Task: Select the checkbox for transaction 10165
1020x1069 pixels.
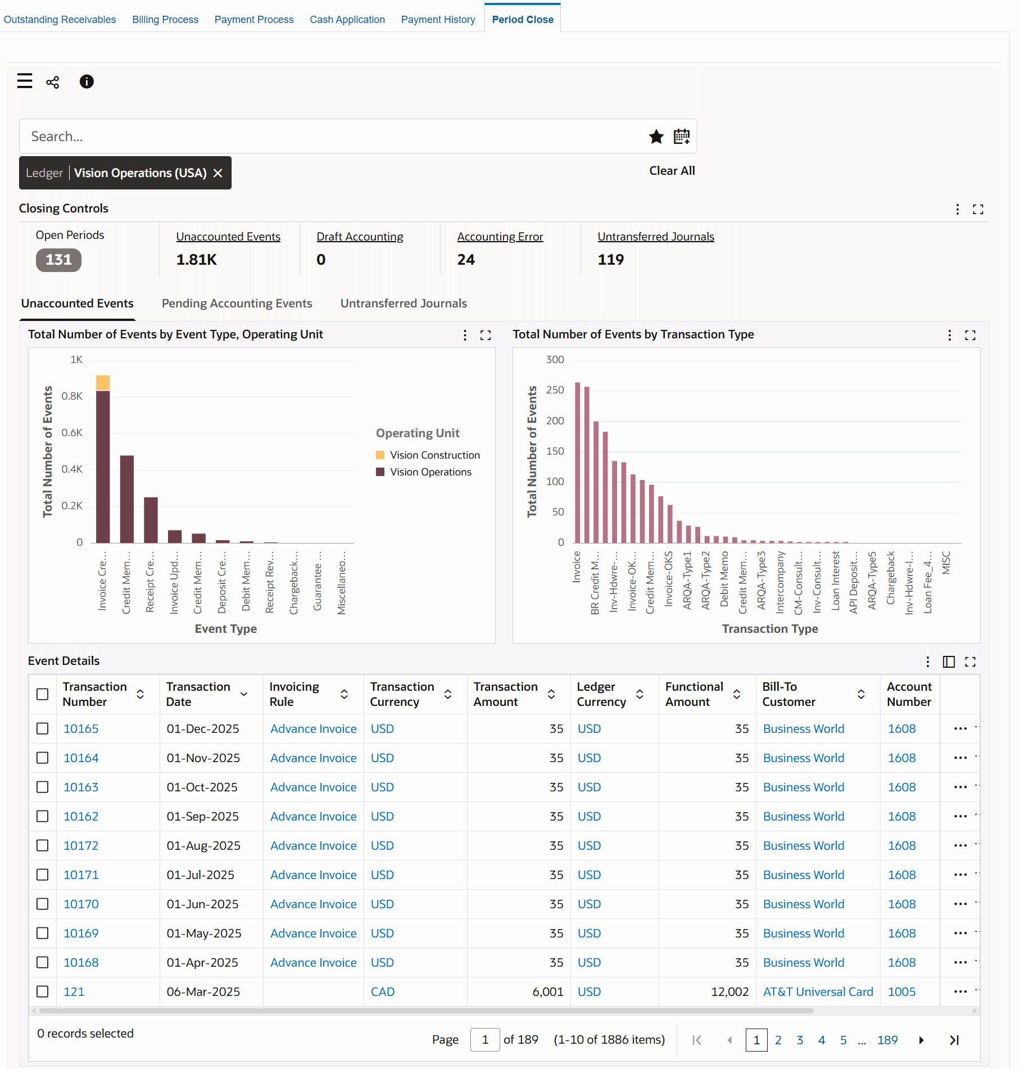Action: (43, 729)
